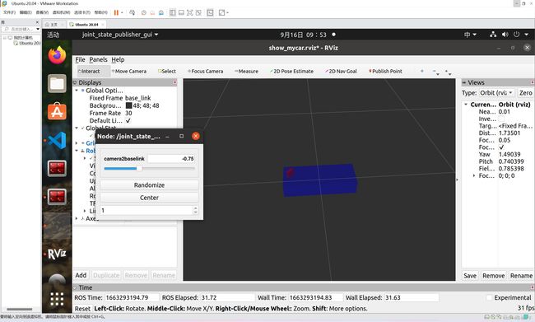Image resolution: width=535 pixels, height=322 pixels.
Task: Click the Zero button in Views
Action: tap(525, 93)
